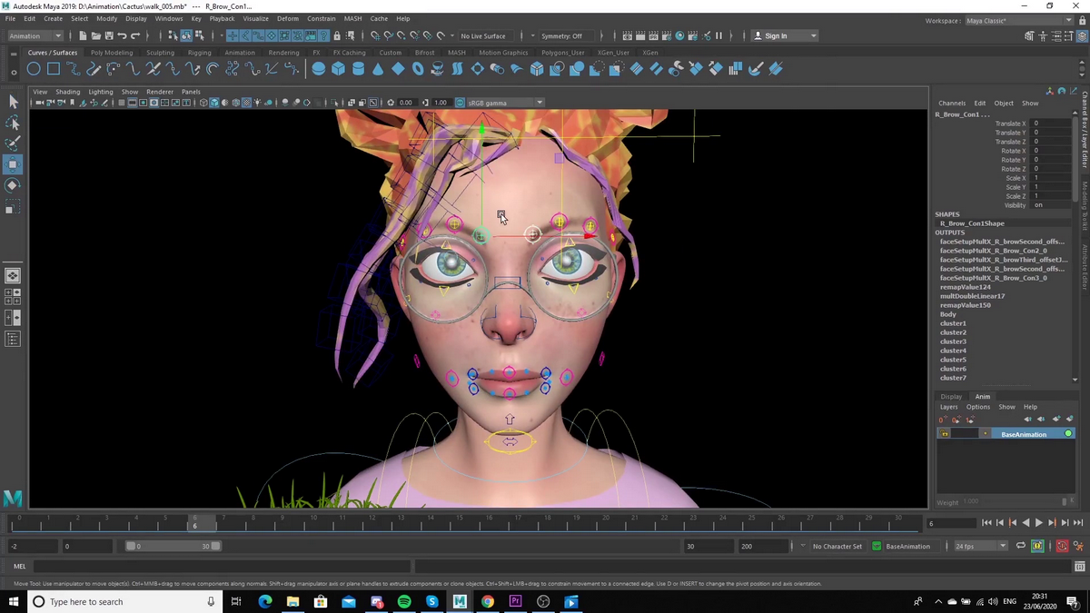The image size is (1090, 613).
Task: Select the NURBS circle shelf icon
Action: 34,69
